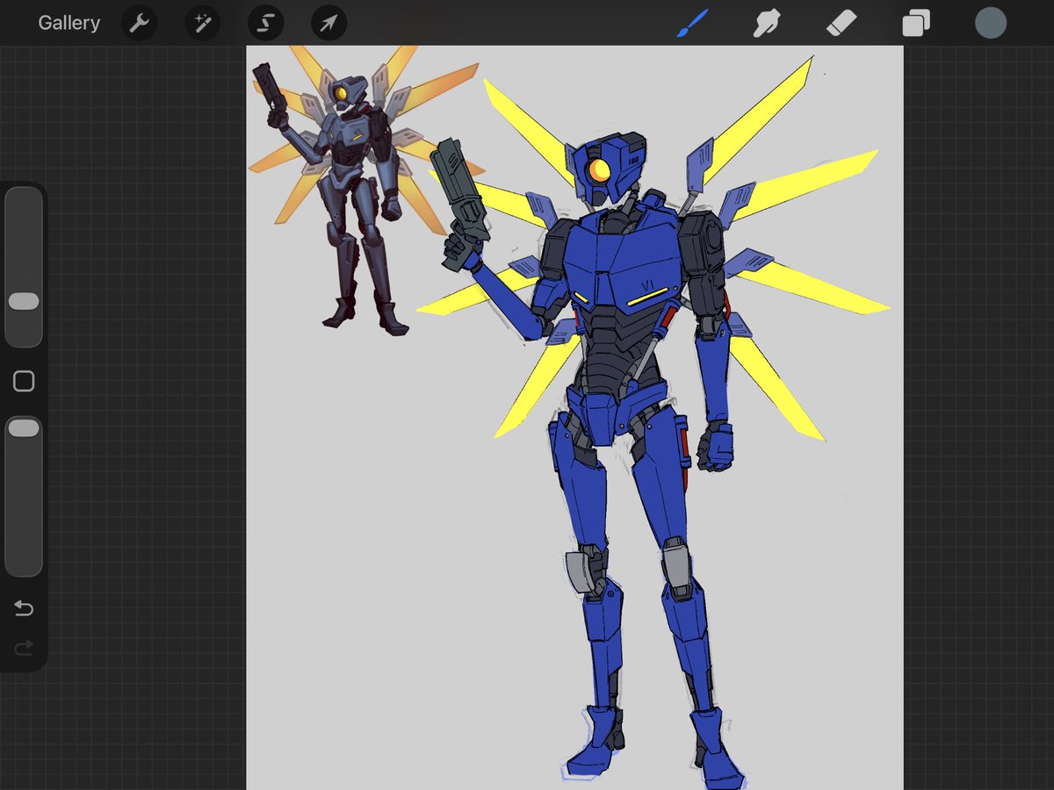Open the Layers panel
1054x790 pixels.
[915, 23]
